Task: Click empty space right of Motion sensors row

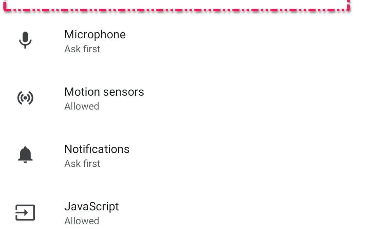Action: tap(255, 98)
